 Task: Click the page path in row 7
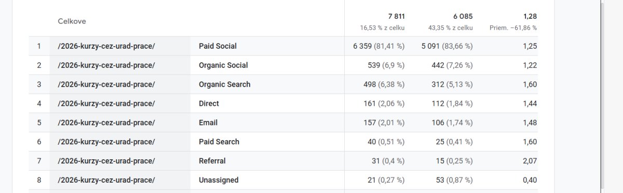(x=106, y=161)
